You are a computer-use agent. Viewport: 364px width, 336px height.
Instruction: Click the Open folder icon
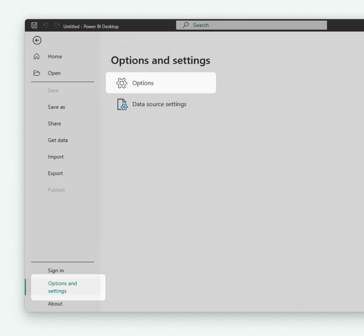pos(36,73)
